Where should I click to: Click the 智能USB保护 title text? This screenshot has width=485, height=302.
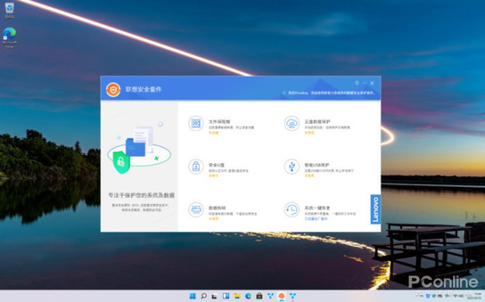(x=317, y=165)
